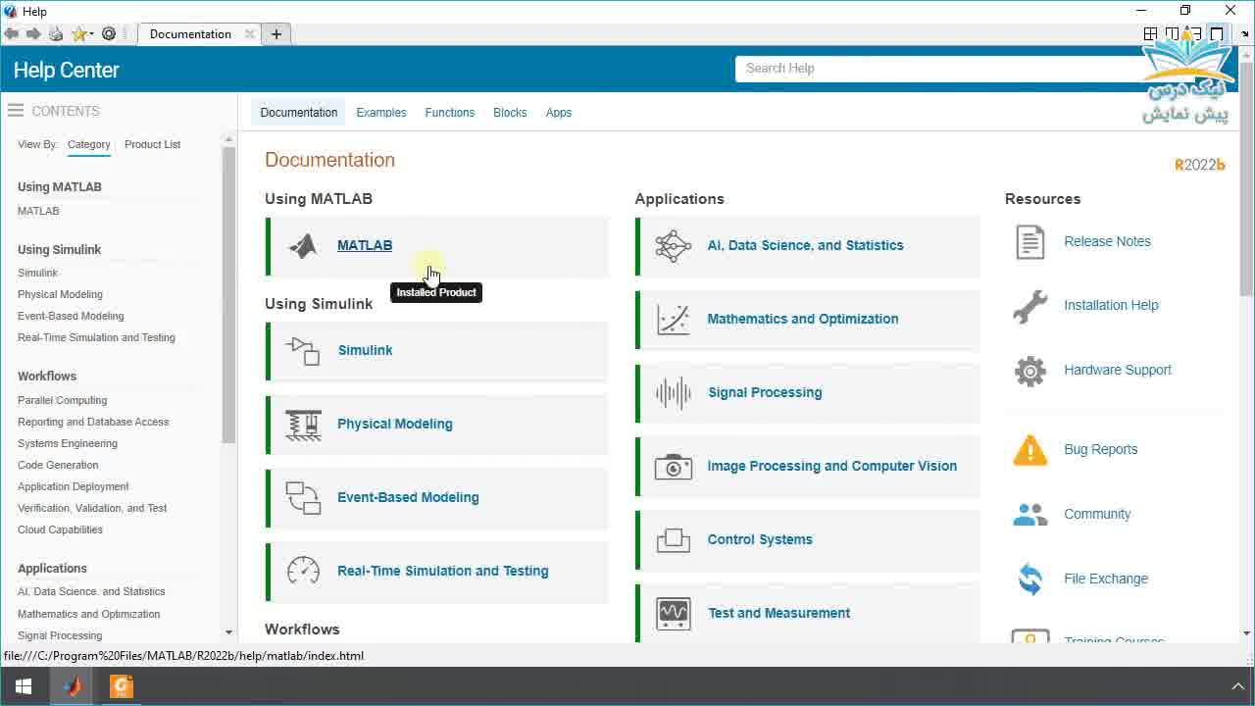Open the favorites dropdown arrow beside the star
The image size is (1255, 706).
tap(91, 33)
